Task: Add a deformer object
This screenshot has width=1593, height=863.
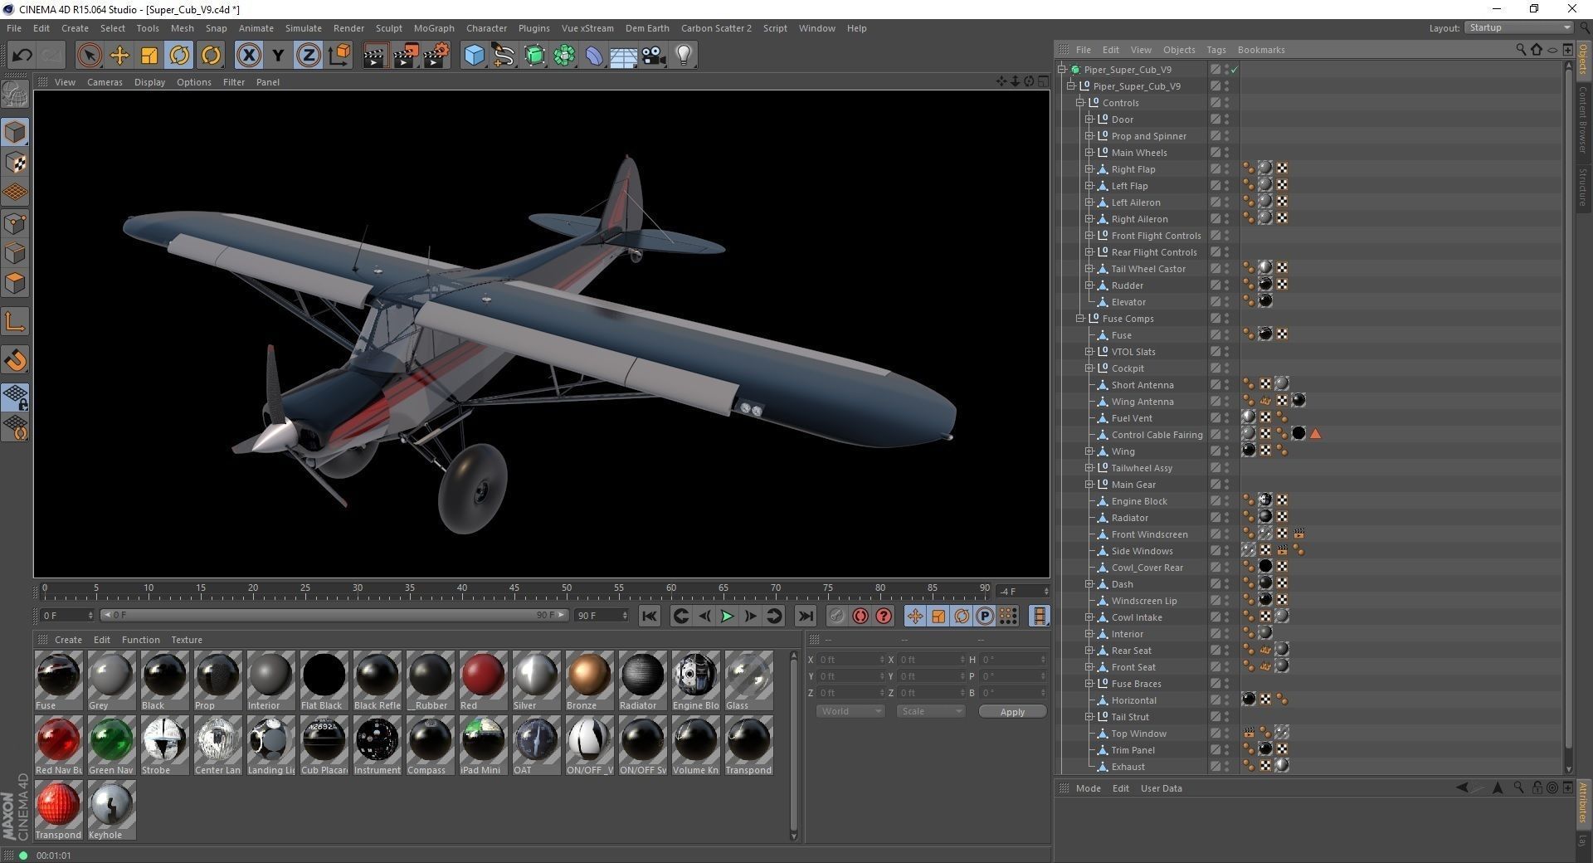Action: coord(594,56)
